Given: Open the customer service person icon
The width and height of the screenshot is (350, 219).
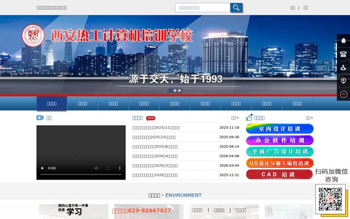Looking at the screenshot, I should tap(343, 67).
